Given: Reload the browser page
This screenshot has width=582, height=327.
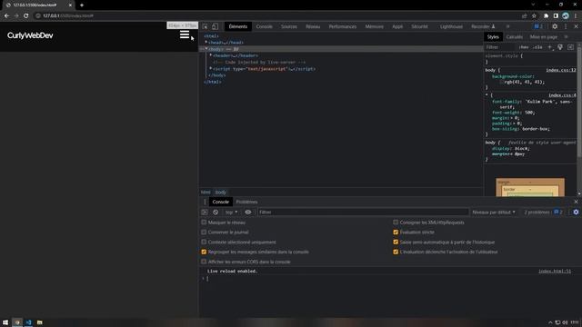Looking at the screenshot, I should click(26, 16).
